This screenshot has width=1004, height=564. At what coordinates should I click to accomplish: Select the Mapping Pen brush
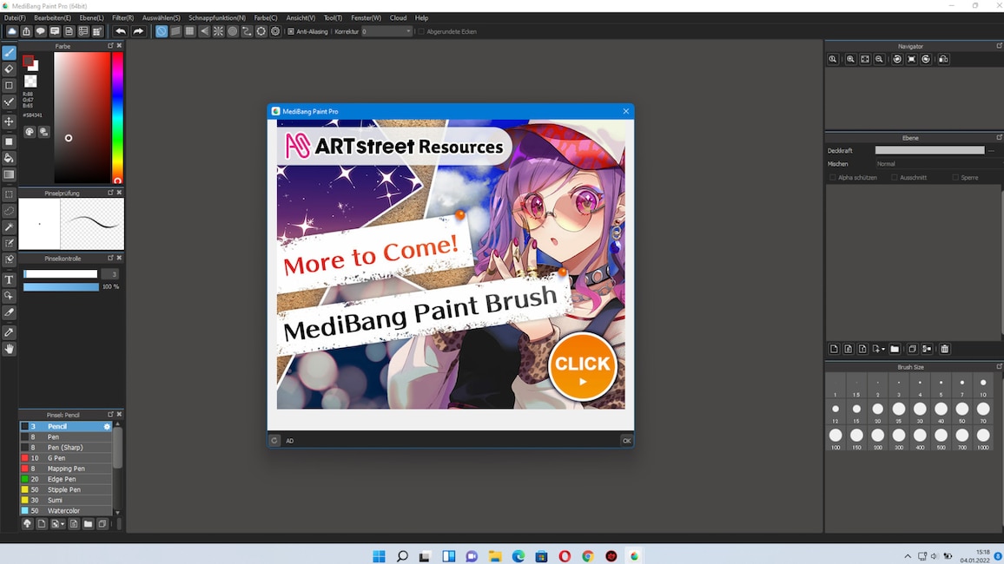tap(66, 469)
